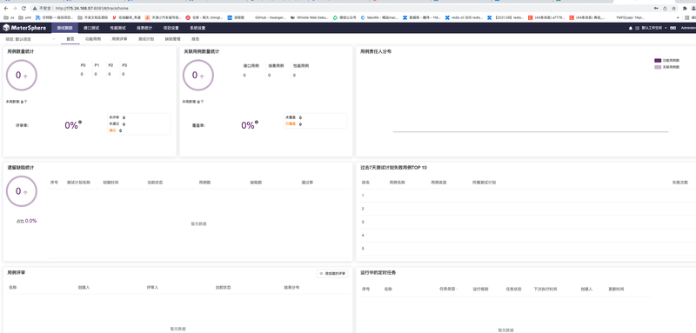This screenshot has width=696, height=333.
Task: Click the help icon next to 评审率 0%
Action: [80, 122]
